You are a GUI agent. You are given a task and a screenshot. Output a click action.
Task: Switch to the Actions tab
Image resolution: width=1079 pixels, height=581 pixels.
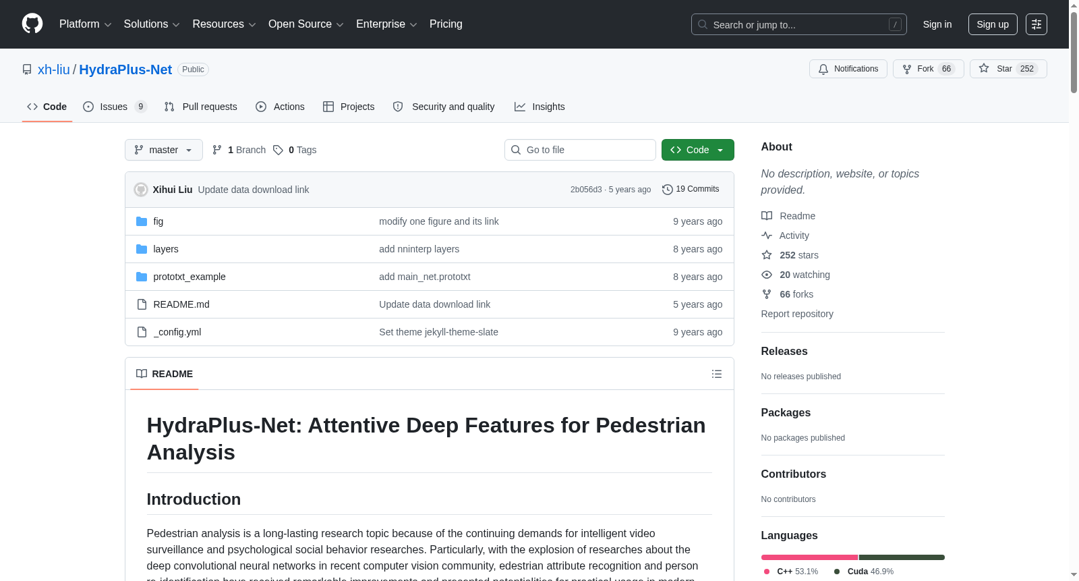point(281,107)
